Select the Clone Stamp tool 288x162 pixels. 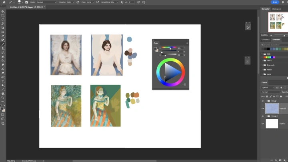(3, 48)
